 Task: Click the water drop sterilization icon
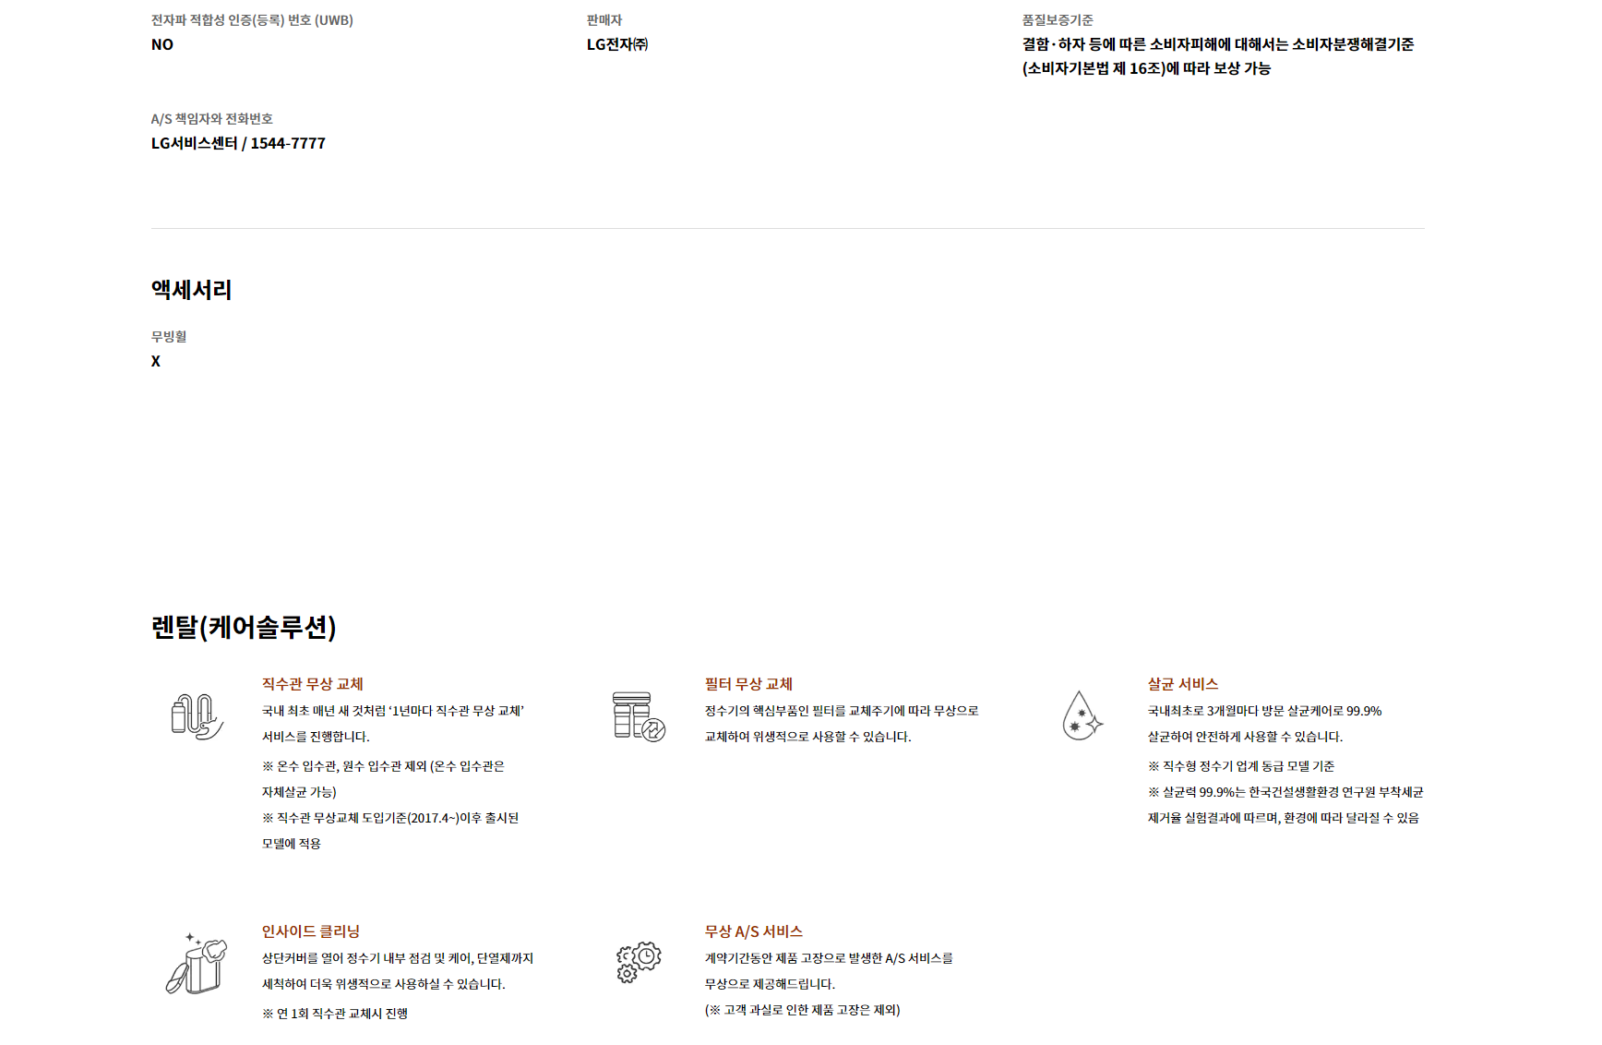tap(1082, 715)
